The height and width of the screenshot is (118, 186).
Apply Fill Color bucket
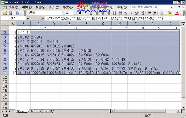pos(169,13)
